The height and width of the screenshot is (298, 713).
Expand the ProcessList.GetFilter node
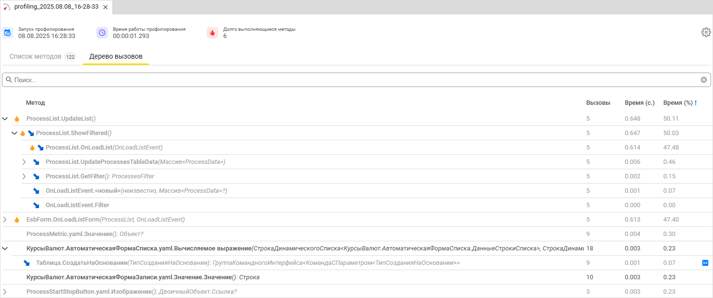coord(24,176)
